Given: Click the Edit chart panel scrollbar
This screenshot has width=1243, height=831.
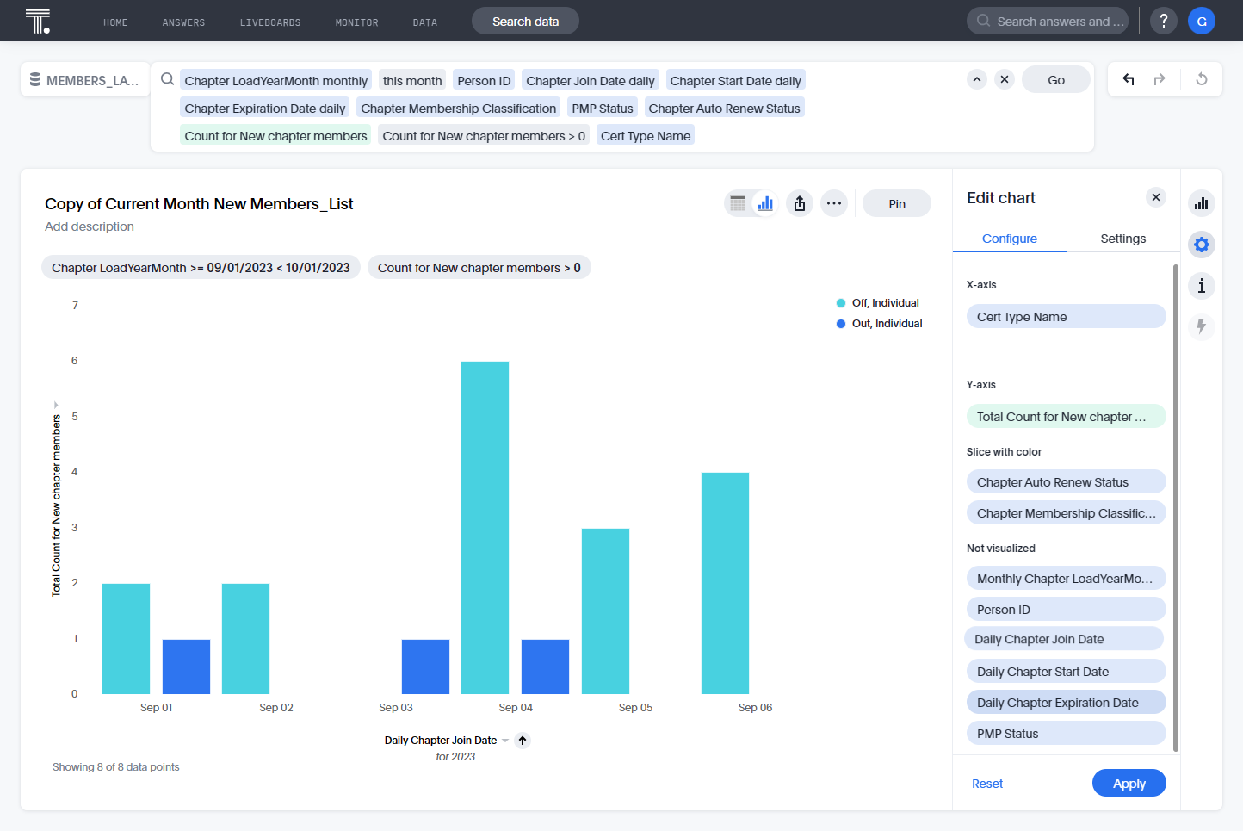Looking at the screenshot, I should [x=1176, y=508].
